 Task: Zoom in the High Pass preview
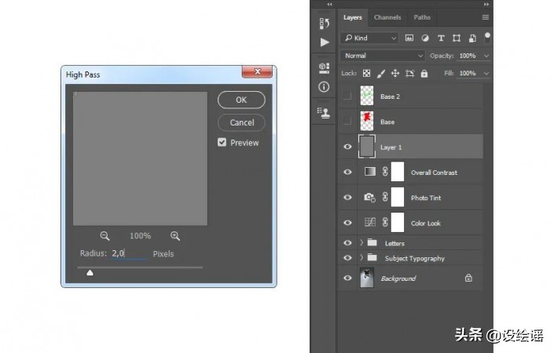click(175, 236)
